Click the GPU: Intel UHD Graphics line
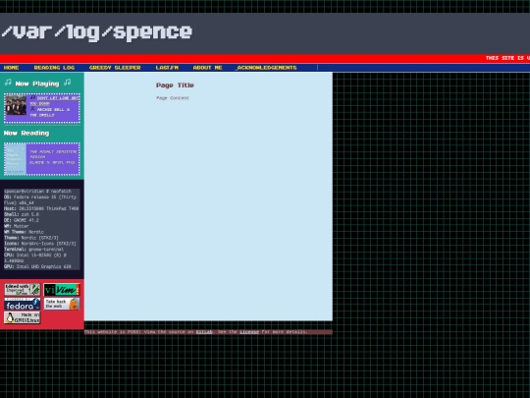 [37, 266]
